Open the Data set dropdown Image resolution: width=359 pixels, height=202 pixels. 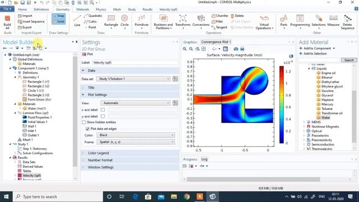click(134, 79)
